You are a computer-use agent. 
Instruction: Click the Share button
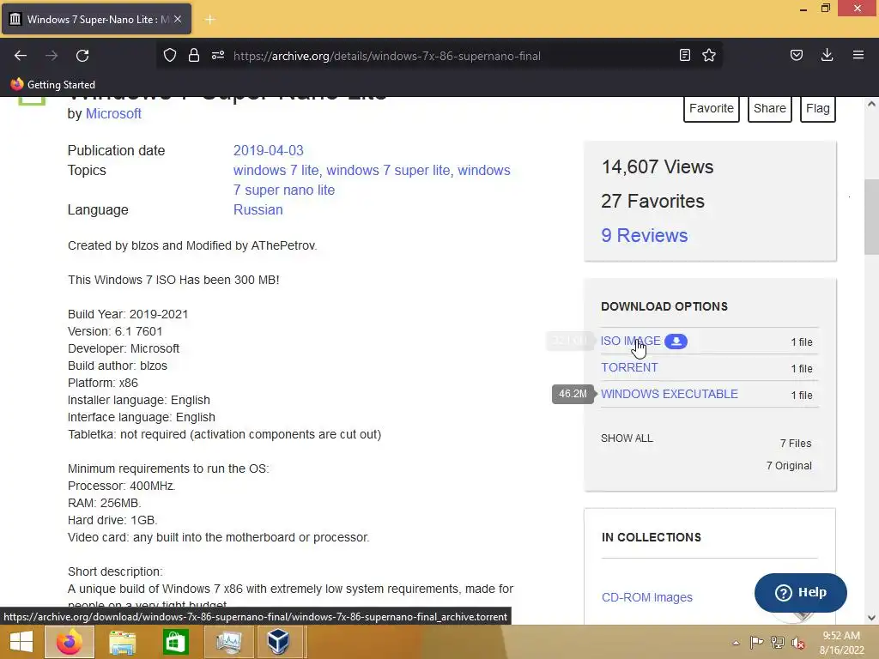click(770, 108)
